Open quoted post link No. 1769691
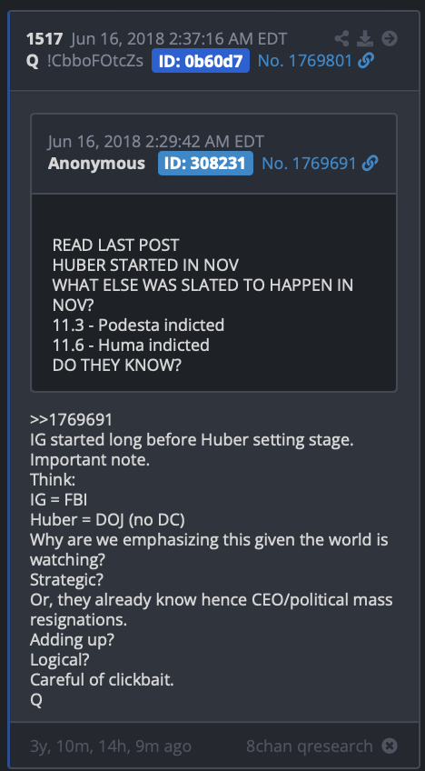425x771 pixels. (x=309, y=164)
